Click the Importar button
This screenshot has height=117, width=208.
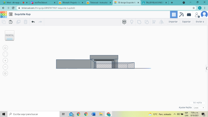pyautogui.click(x=173, y=22)
